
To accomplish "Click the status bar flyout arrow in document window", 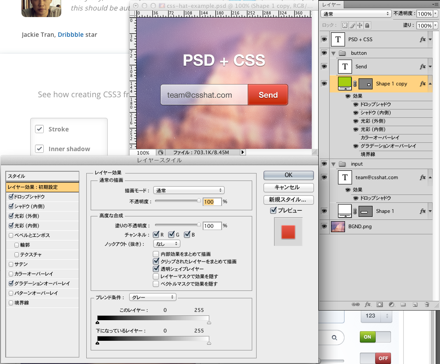I will [x=243, y=152].
